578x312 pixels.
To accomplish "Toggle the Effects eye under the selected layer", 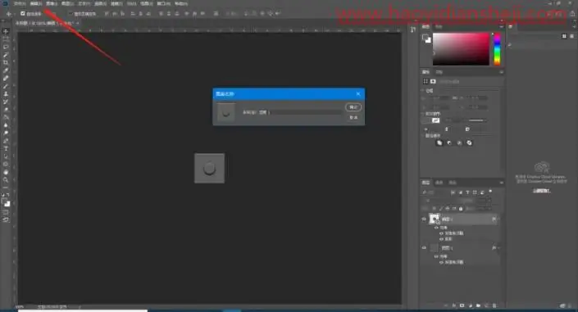I will pos(436,228).
